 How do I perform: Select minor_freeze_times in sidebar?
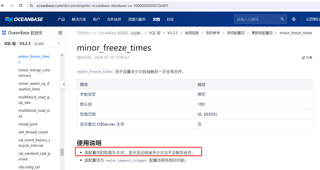tap(34, 59)
